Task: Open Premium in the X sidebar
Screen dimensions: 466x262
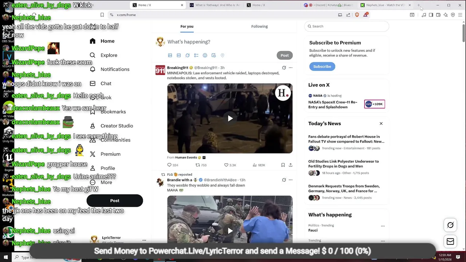Action: [105, 154]
